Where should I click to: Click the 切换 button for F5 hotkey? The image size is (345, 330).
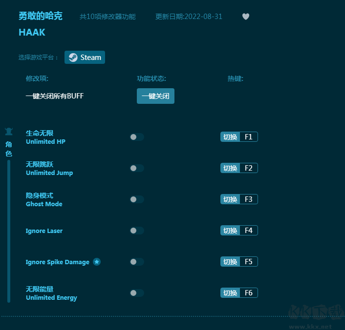tap(230, 262)
